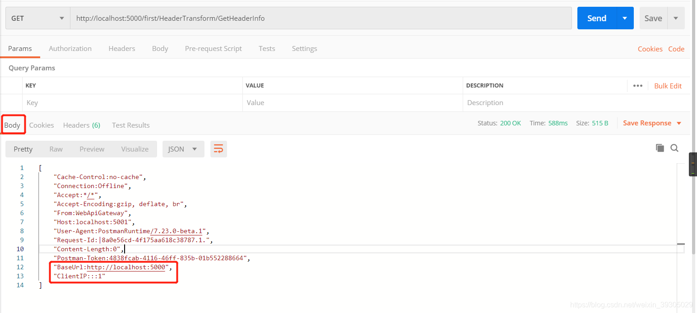This screenshot has height=313, width=697.
Task: Click the BaseUrl http://localhost:5000 link
Action: click(126, 267)
